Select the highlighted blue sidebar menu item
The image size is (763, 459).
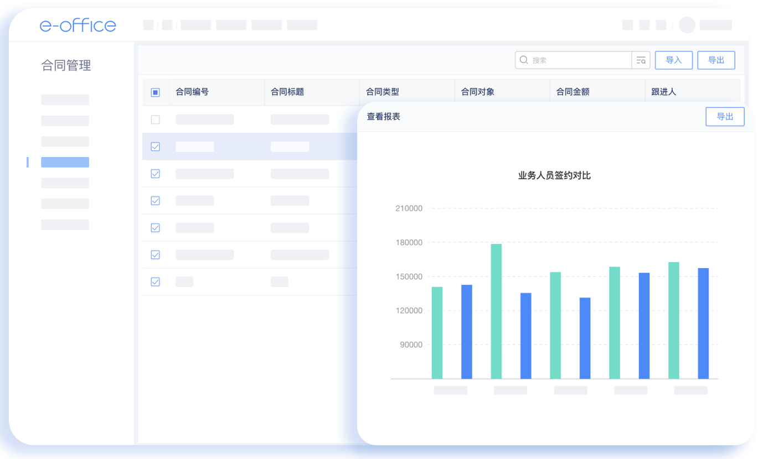(x=65, y=162)
